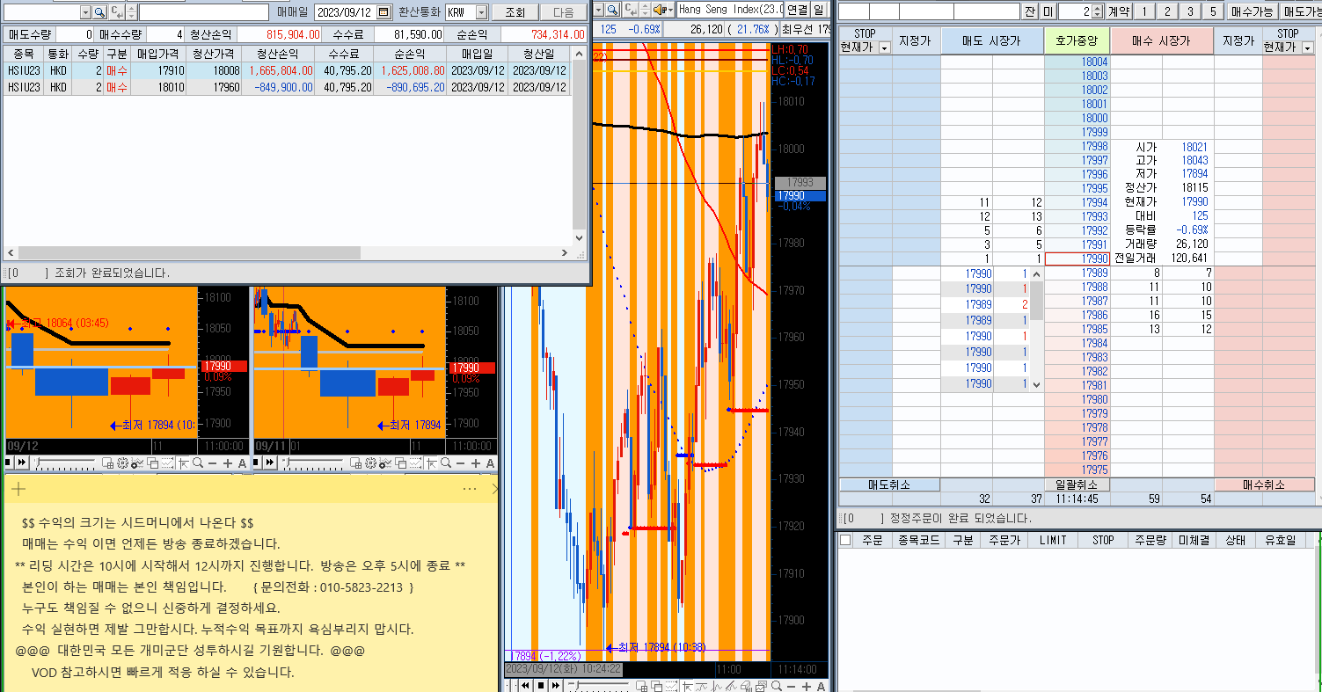
Task: Click the stop button in the main chart bottom toolbar
Action: pyautogui.click(x=541, y=686)
